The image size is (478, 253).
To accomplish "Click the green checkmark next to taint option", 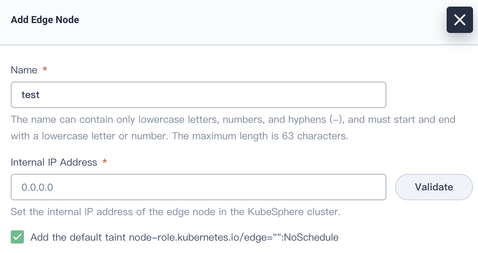I will click(x=17, y=237).
